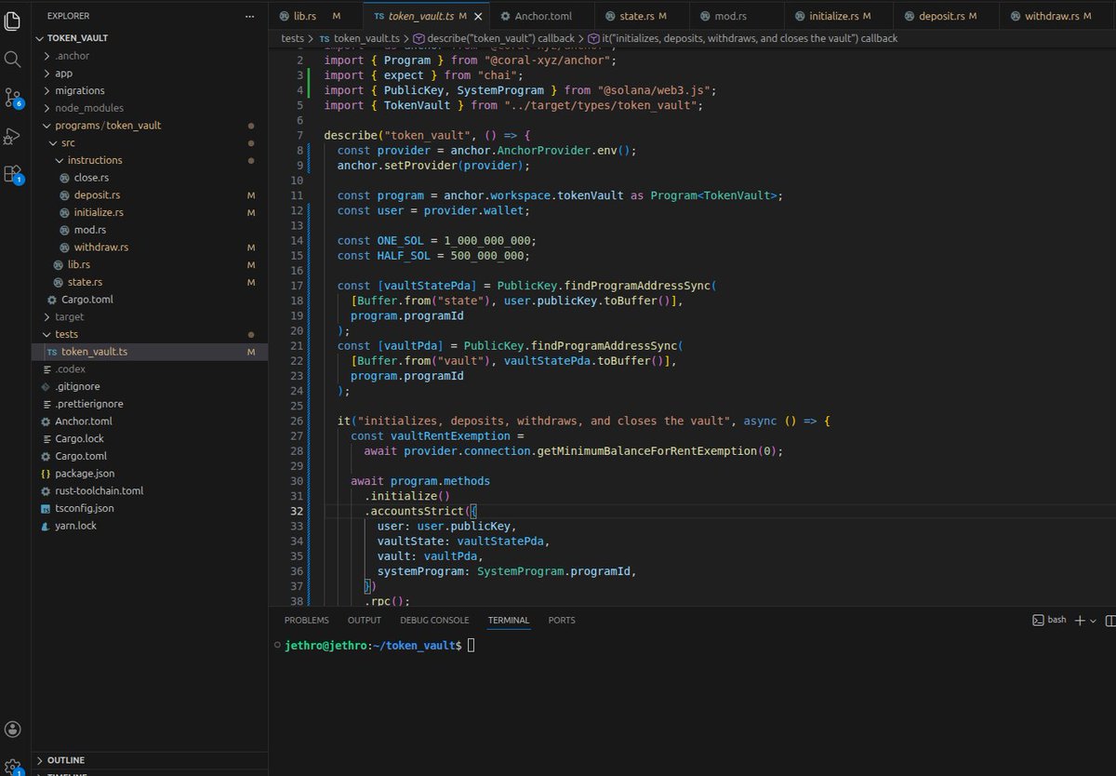The width and height of the screenshot is (1116, 776).
Task: Open Cargo.toml under programs/token_vault
Action: coord(150,299)
